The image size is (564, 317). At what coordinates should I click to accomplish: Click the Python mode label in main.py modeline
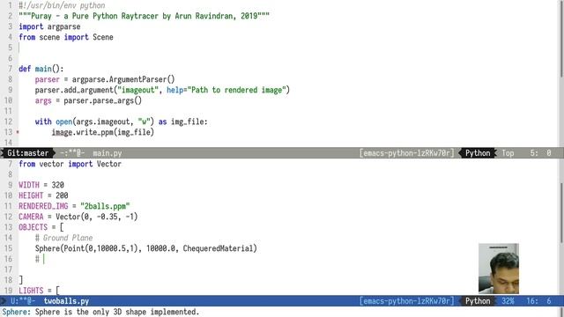pyautogui.click(x=478, y=153)
